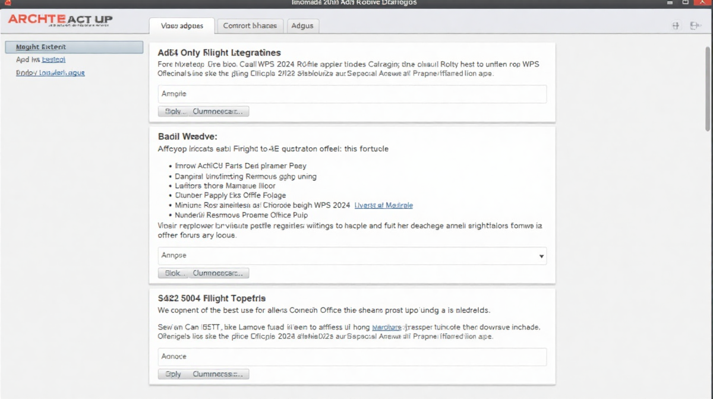Select the 'Visas adques' tab
Viewport: 713px width, 399px height.
[182, 26]
